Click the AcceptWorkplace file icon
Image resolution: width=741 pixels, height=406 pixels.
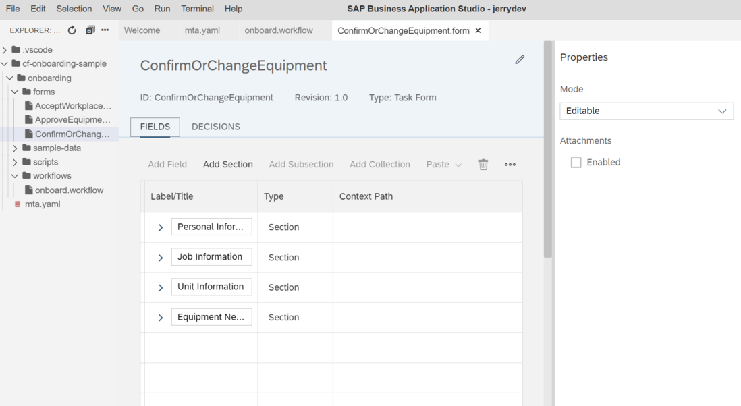[x=29, y=106]
